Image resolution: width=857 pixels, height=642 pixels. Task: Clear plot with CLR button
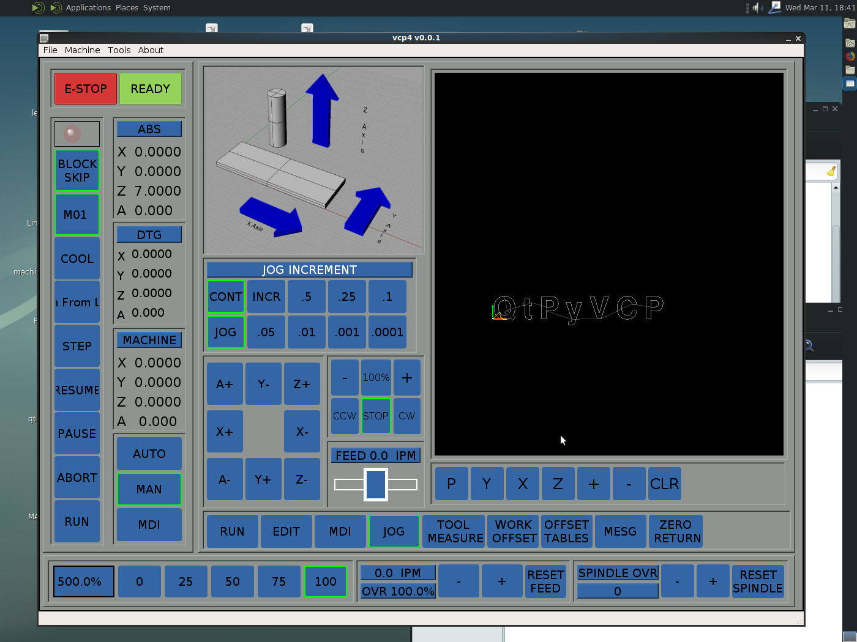pyautogui.click(x=665, y=484)
